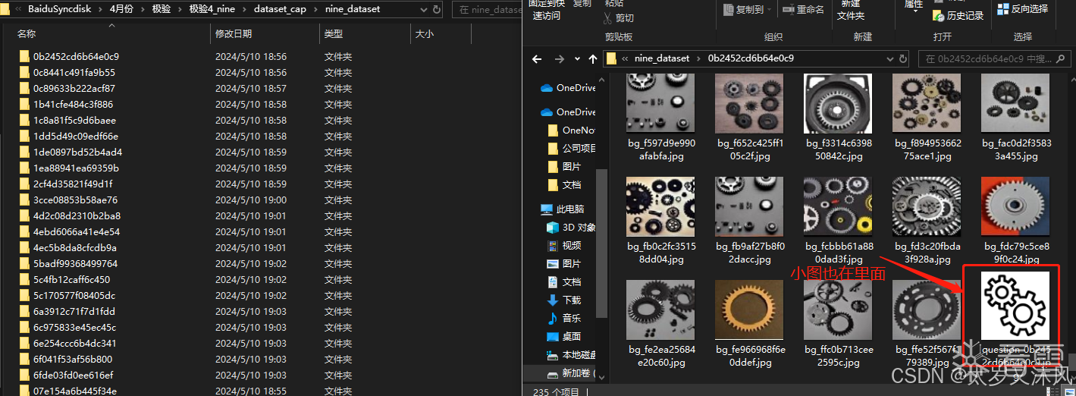The height and width of the screenshot is (396, 1076).
Task: Click the 重命名 rename icon
Action: (x=788, y=9)
